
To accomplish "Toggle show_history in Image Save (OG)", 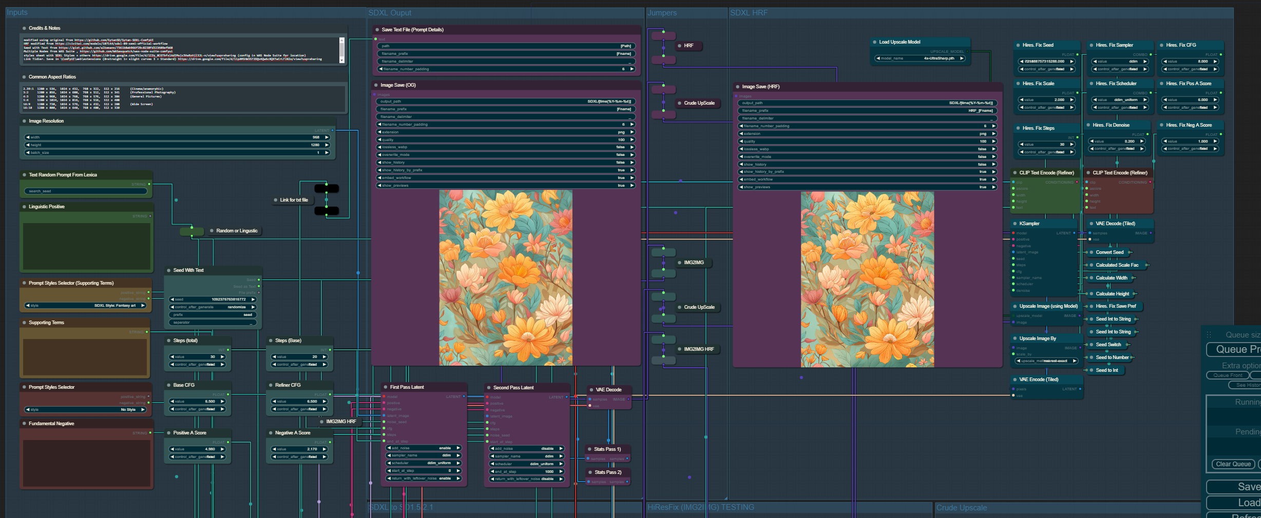I will [506, 163].
